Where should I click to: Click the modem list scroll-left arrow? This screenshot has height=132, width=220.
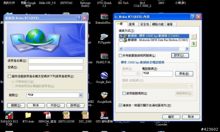click(121, 49)
